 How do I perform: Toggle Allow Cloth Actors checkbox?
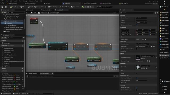pos(137,88)
